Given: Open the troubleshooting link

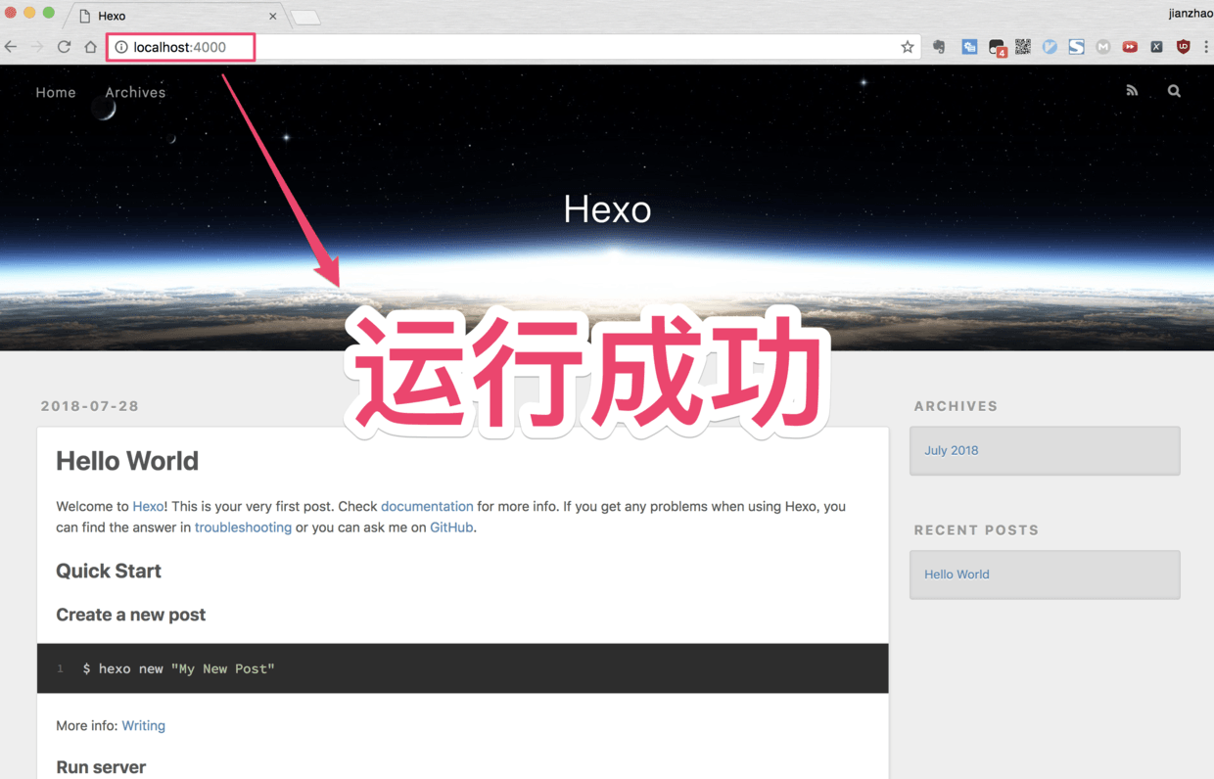Looking at the screenshot, I should [243, 527].
